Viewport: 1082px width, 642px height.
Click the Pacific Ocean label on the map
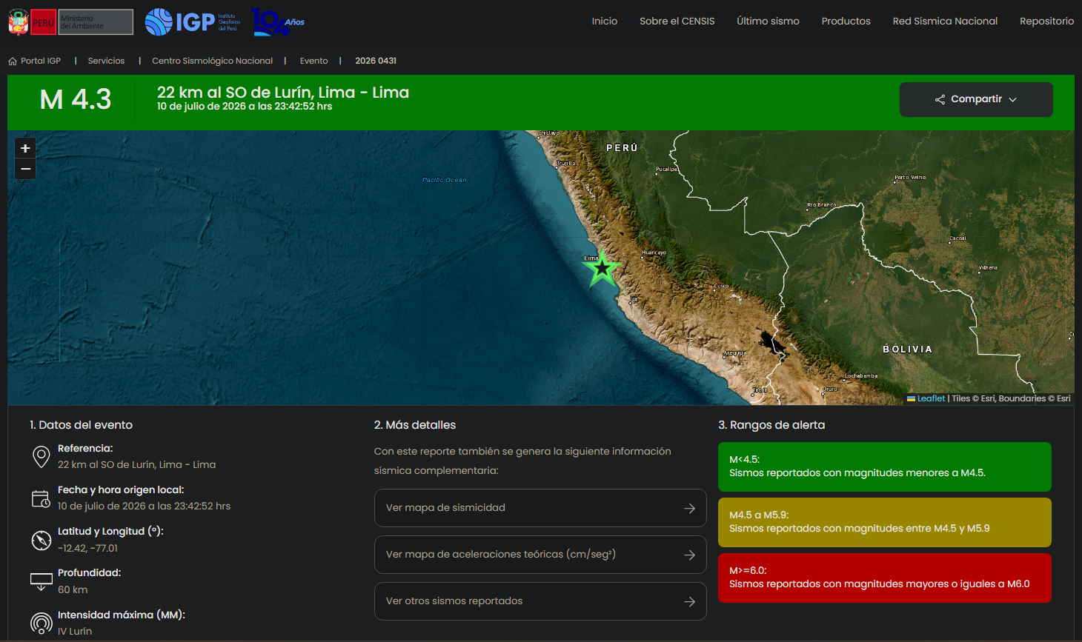tap(445, 180)
